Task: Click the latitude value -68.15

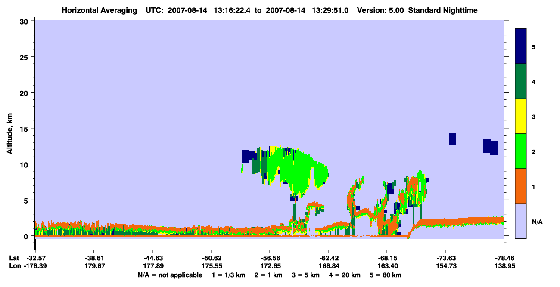Action: 387,258
